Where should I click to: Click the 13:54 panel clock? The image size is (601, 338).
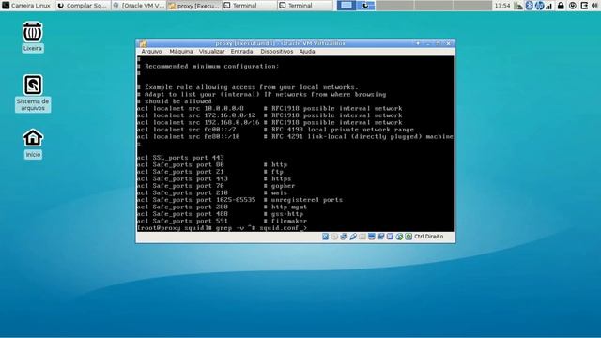tap(501, 6)
